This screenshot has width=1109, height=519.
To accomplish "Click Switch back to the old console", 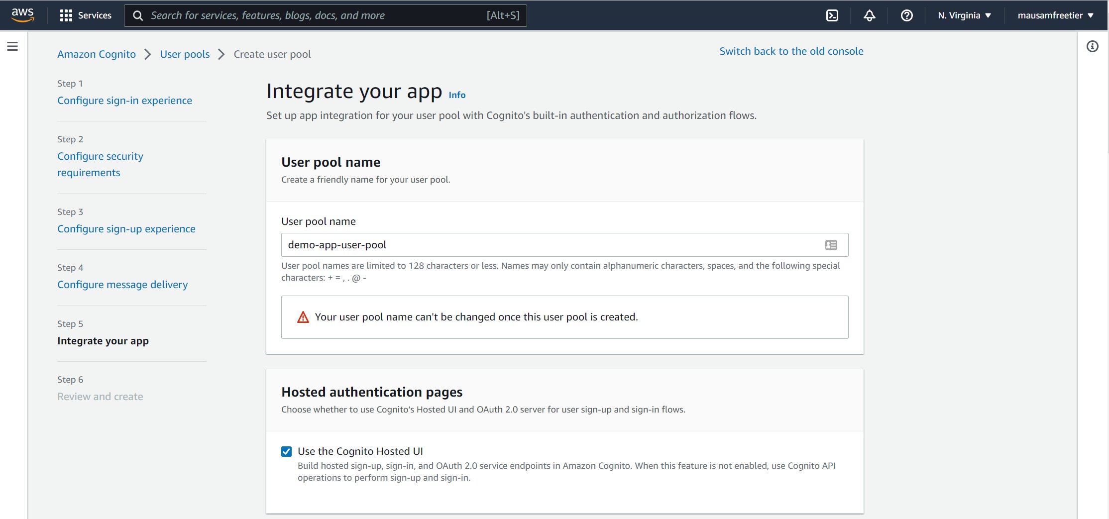I will coord(791,51).
